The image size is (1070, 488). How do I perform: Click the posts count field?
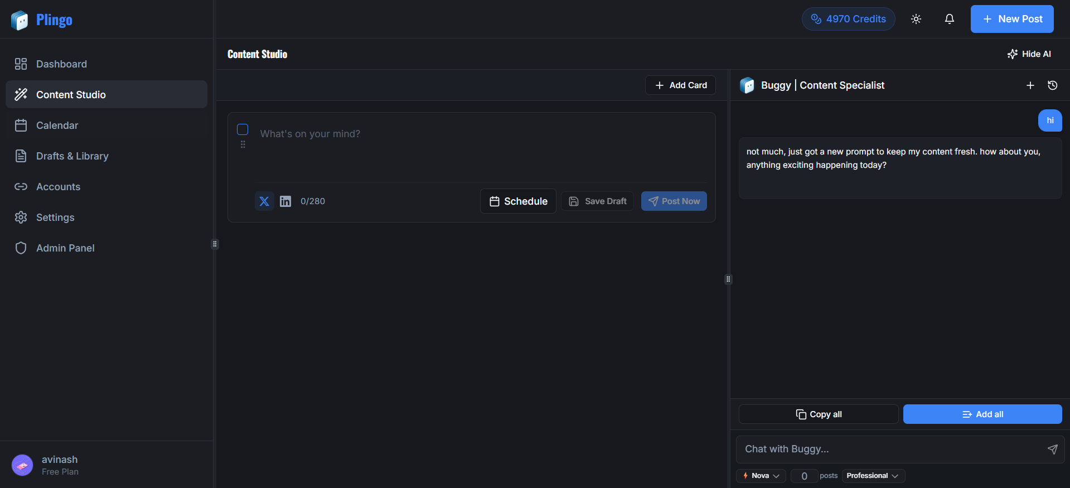(x=804, y=476)
